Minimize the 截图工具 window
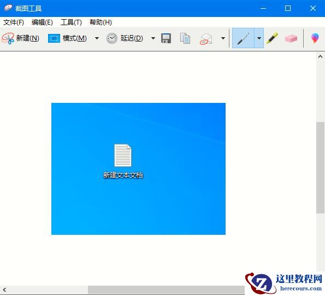 click(263, 8)
